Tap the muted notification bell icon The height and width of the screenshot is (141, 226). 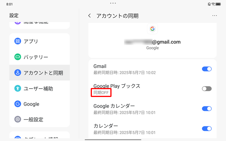pyautogui.click(x=209, y=4)
